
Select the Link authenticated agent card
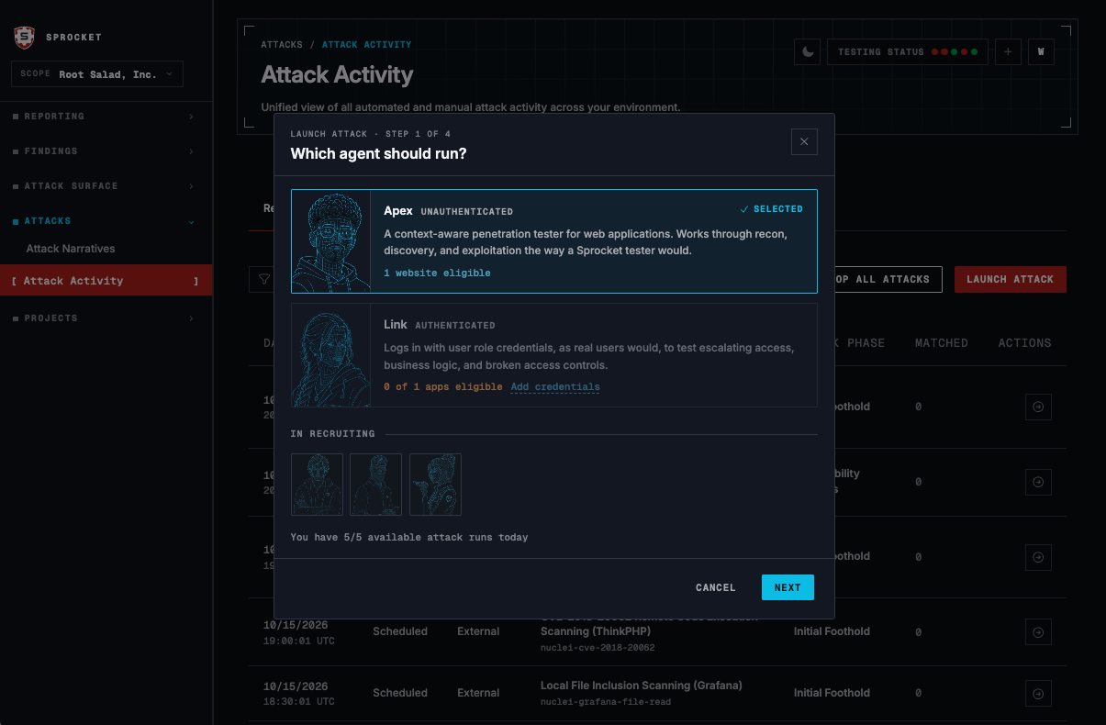[553, 355]
